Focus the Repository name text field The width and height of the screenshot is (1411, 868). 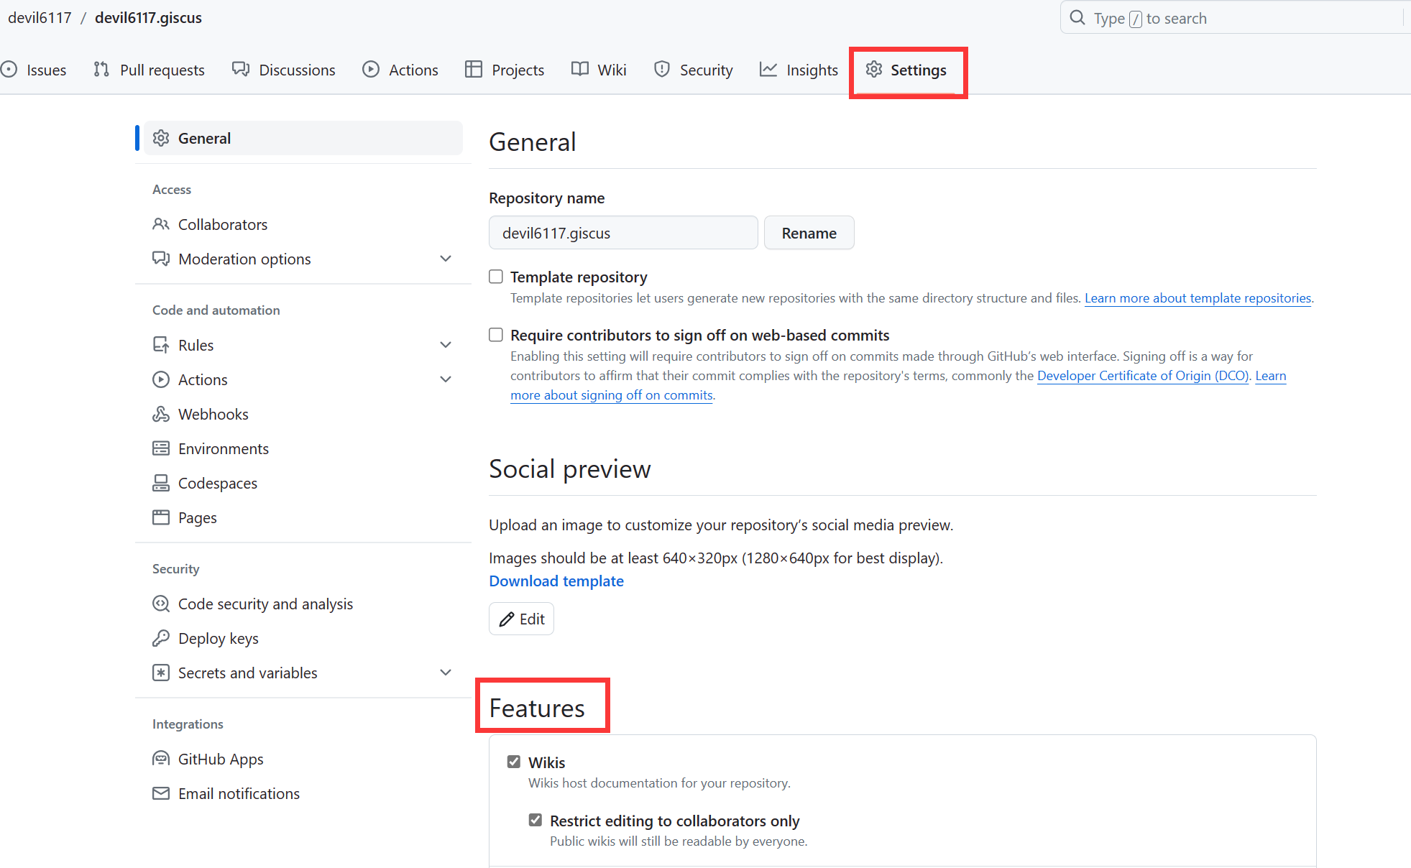[623, 233]
